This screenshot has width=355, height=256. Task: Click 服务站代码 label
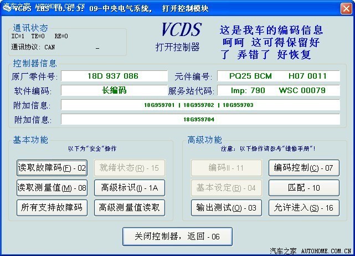point(191,91)
